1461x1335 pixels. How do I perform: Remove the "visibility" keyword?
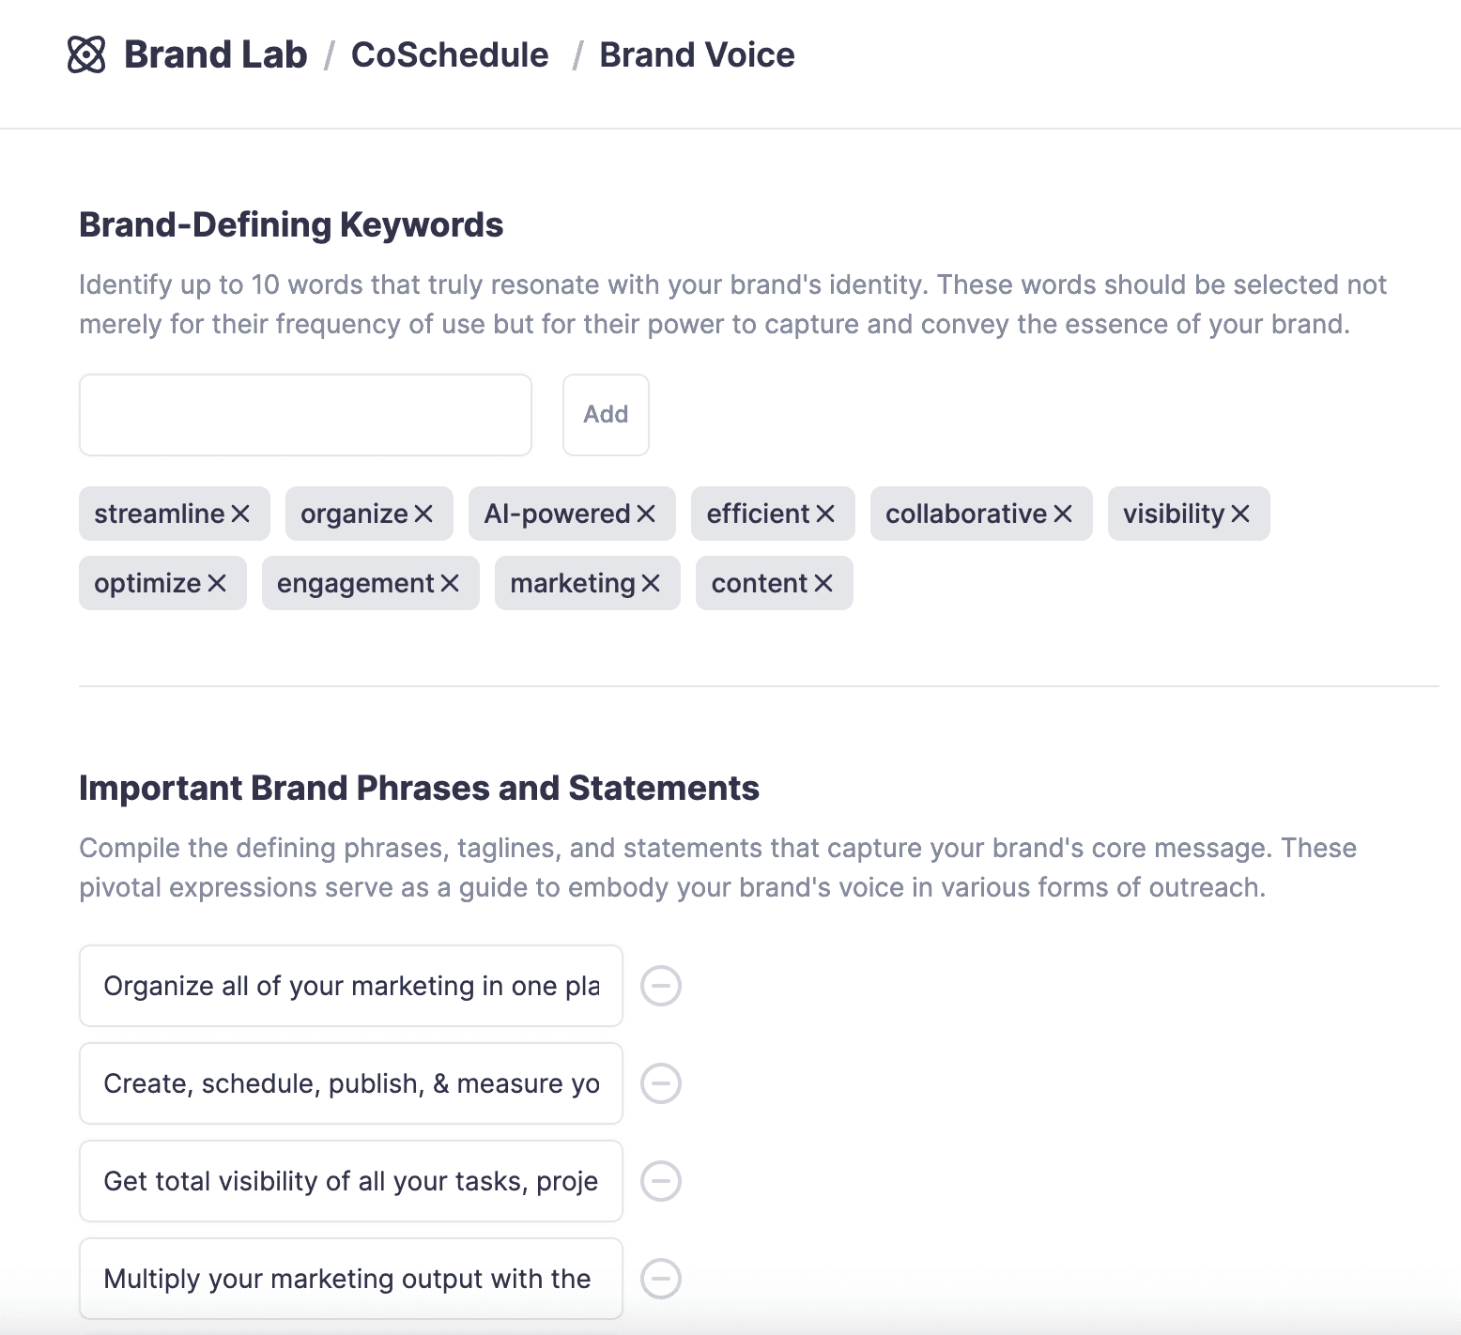tap(1243, 514)
